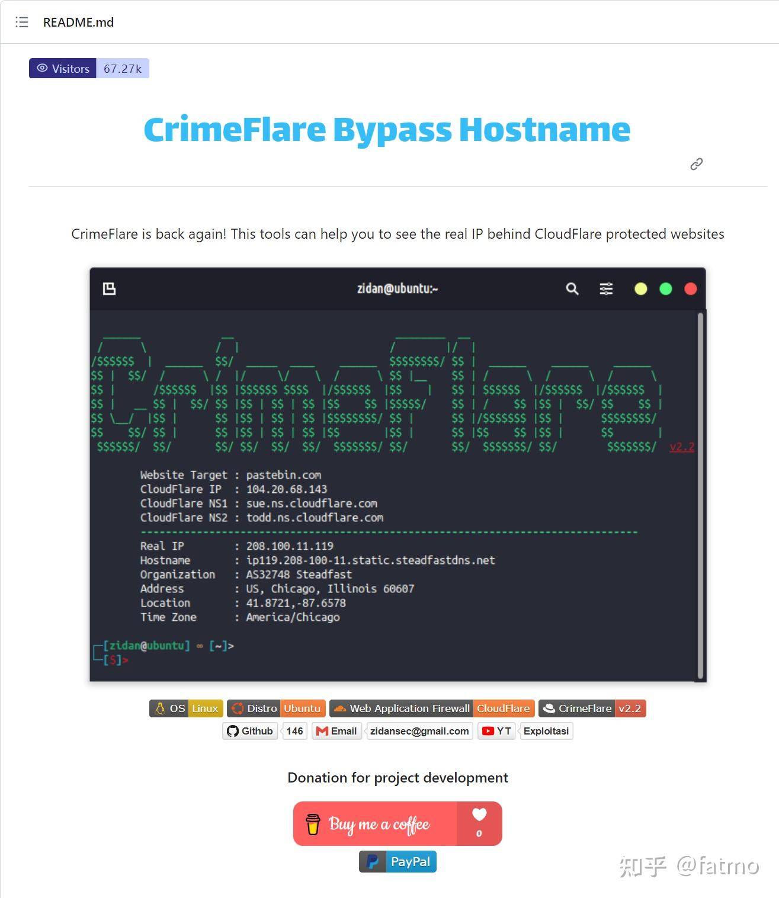Click the terminal settings sliders icon

[x=606, y=288]
